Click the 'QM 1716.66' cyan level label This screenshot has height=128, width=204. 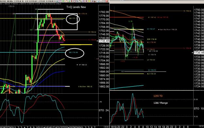(x=73, y=52)
